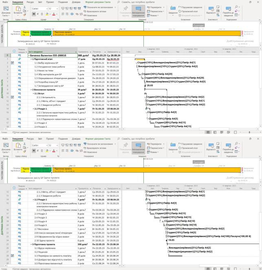This screenshot has width=262, height=270.
Task: Click Cut scissors icon in bottom window
Action: pos(24,144)
